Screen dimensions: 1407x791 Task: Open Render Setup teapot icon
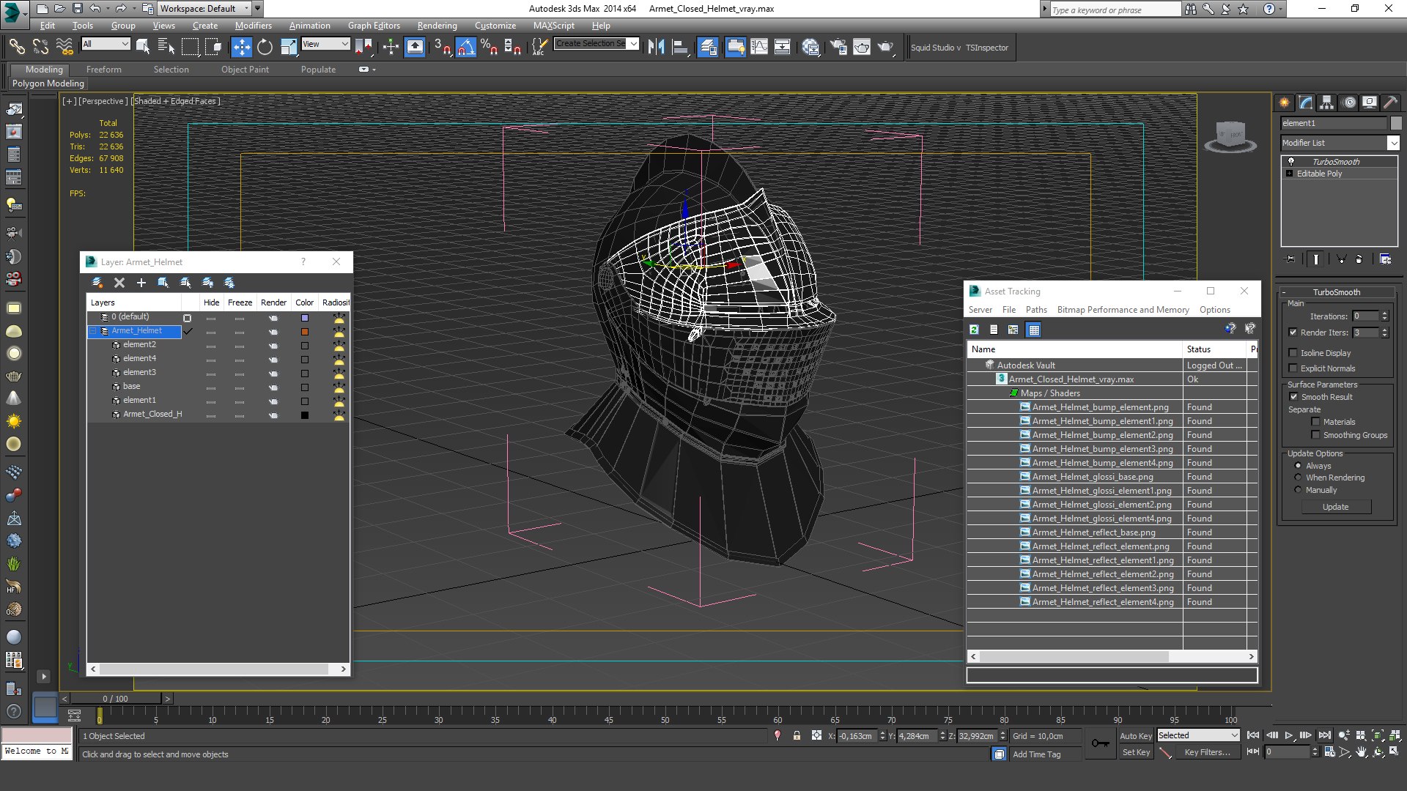838,48
